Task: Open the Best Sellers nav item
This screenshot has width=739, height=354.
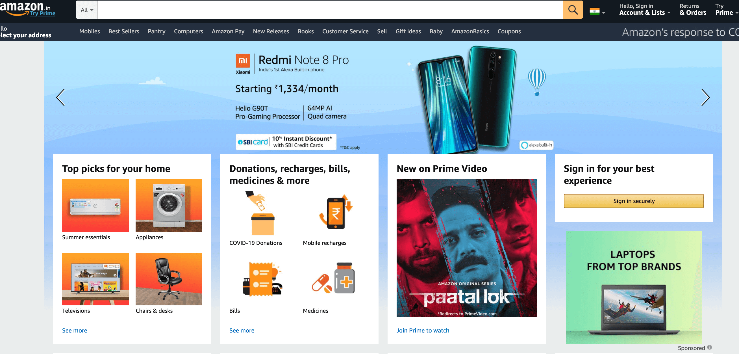Action: coord(124,31)
